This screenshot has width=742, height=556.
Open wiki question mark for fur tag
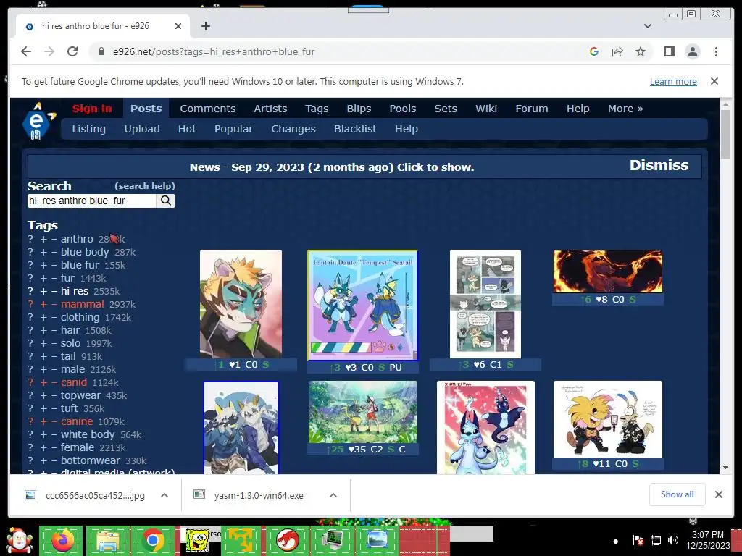click(30, 279)
